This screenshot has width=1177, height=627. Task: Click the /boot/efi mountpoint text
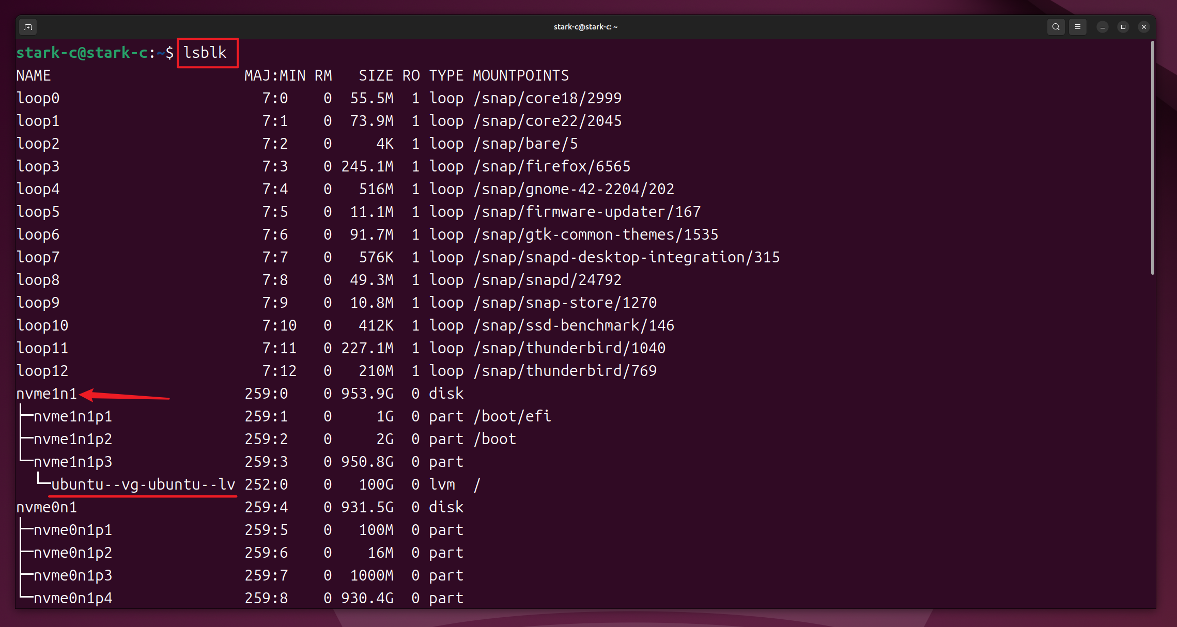[x=512, y=416]
